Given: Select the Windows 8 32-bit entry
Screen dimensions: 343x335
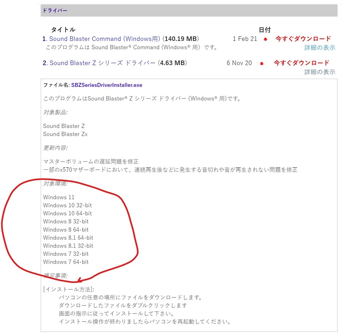Looking at the screenshot, I should click(x=66, y=222).
